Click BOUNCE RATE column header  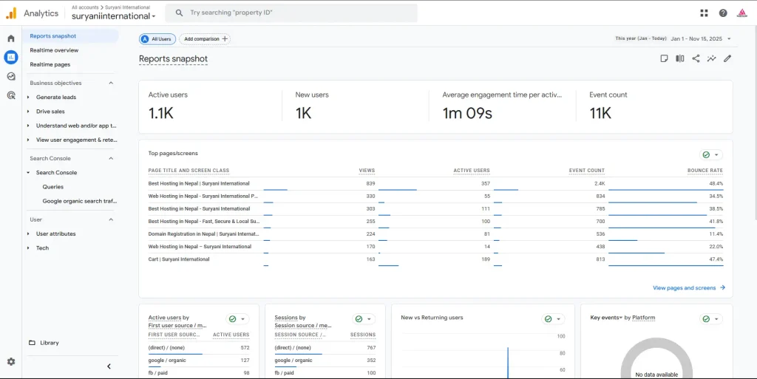click(x=705, y=171)
